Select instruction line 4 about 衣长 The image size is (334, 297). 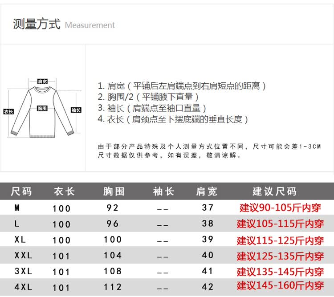[173, 119]
